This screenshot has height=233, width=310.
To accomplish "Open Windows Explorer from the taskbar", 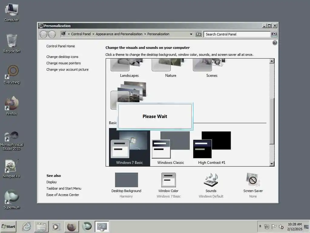I will (41, 226).
